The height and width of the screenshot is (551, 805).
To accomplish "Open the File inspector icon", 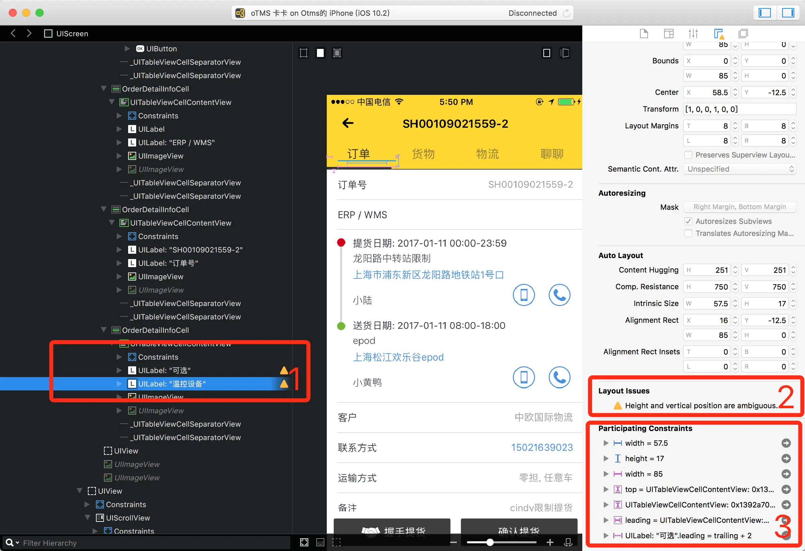I will click(x=644, y=34).
